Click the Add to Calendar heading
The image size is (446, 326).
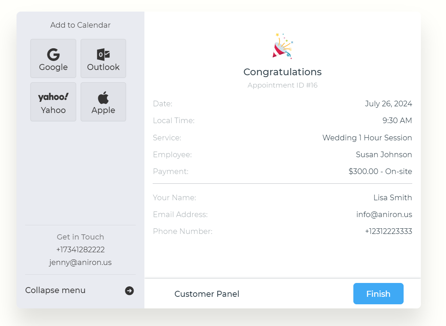pos(80,25)
